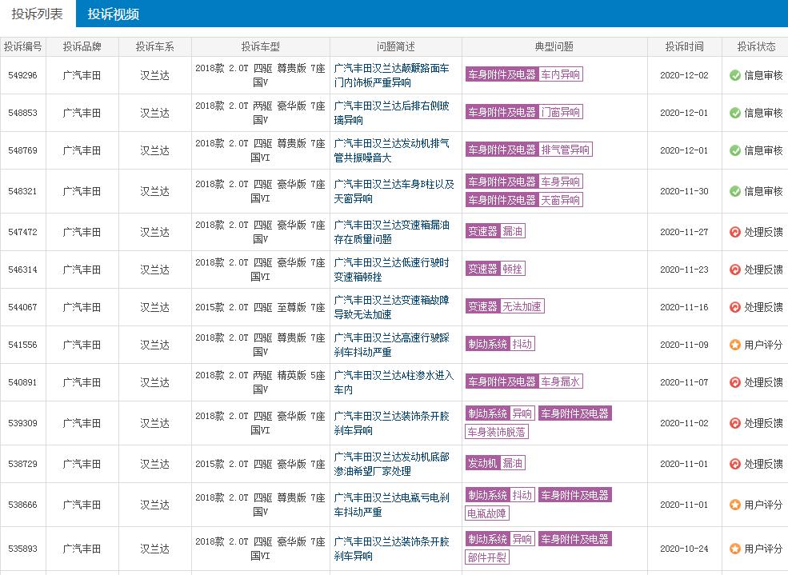The width and height of the screenshot is (788, 575).
Task: Click red status icon for complaint 544067
Action: [x=734, y=307]
